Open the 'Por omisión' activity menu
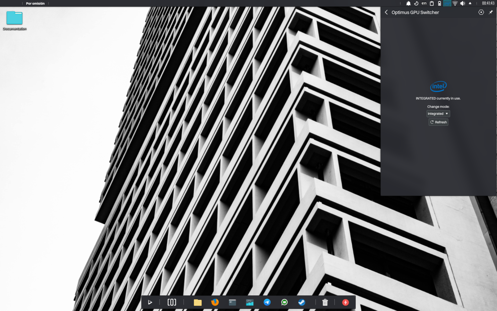This screenshot has width=497, height=311. click(35, 4)
